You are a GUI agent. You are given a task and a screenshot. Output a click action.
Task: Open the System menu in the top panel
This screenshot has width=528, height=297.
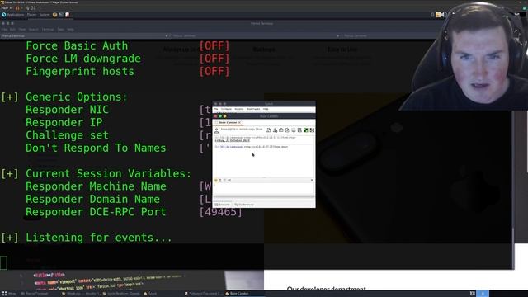click(45, 15)
